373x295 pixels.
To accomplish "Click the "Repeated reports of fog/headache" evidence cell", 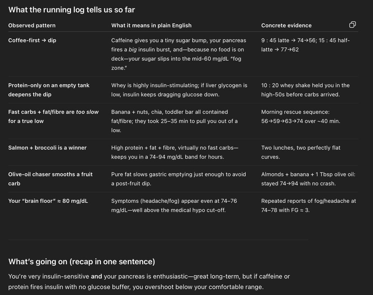I will tap(308, 205).
